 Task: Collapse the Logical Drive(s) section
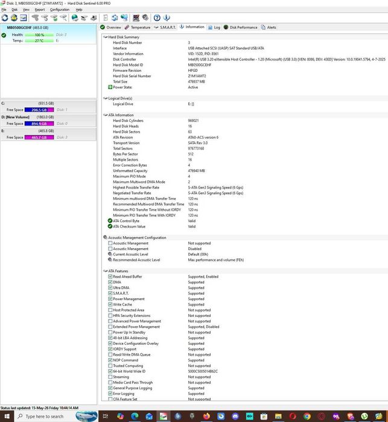pyautogui.click(x=106, y=98)
